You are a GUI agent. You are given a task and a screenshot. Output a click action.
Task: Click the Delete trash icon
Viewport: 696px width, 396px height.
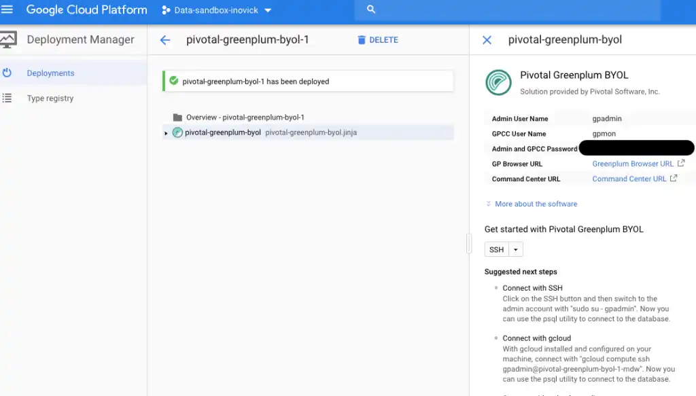point(362,40)
